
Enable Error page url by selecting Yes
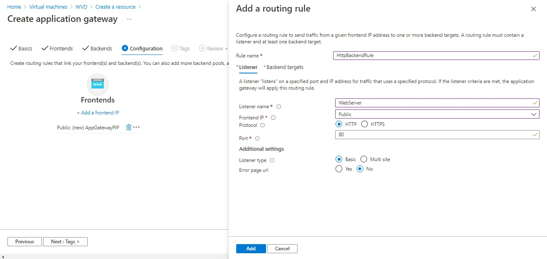coord(339,169)
